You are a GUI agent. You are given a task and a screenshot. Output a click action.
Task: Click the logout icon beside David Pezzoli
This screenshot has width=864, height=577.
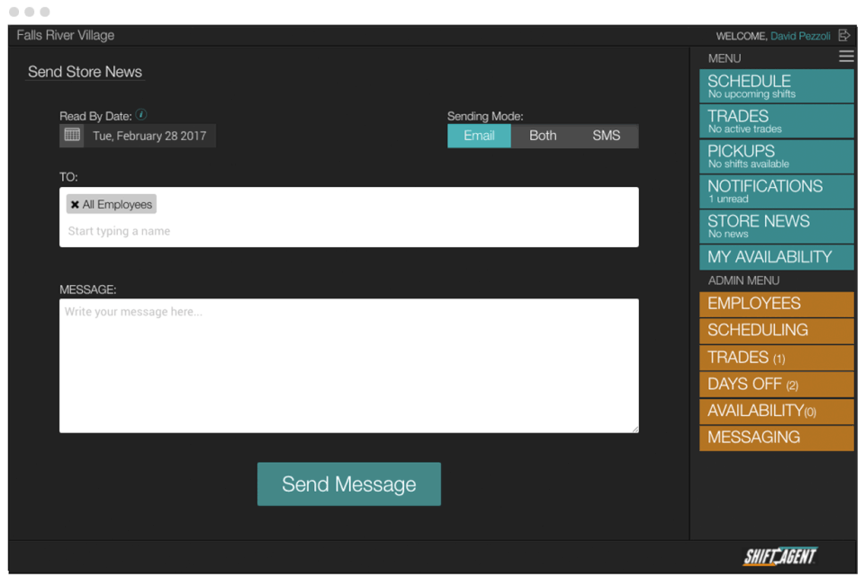843,35
